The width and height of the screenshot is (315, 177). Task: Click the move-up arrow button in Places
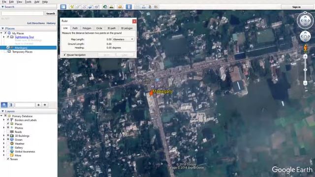click(38, 105)
